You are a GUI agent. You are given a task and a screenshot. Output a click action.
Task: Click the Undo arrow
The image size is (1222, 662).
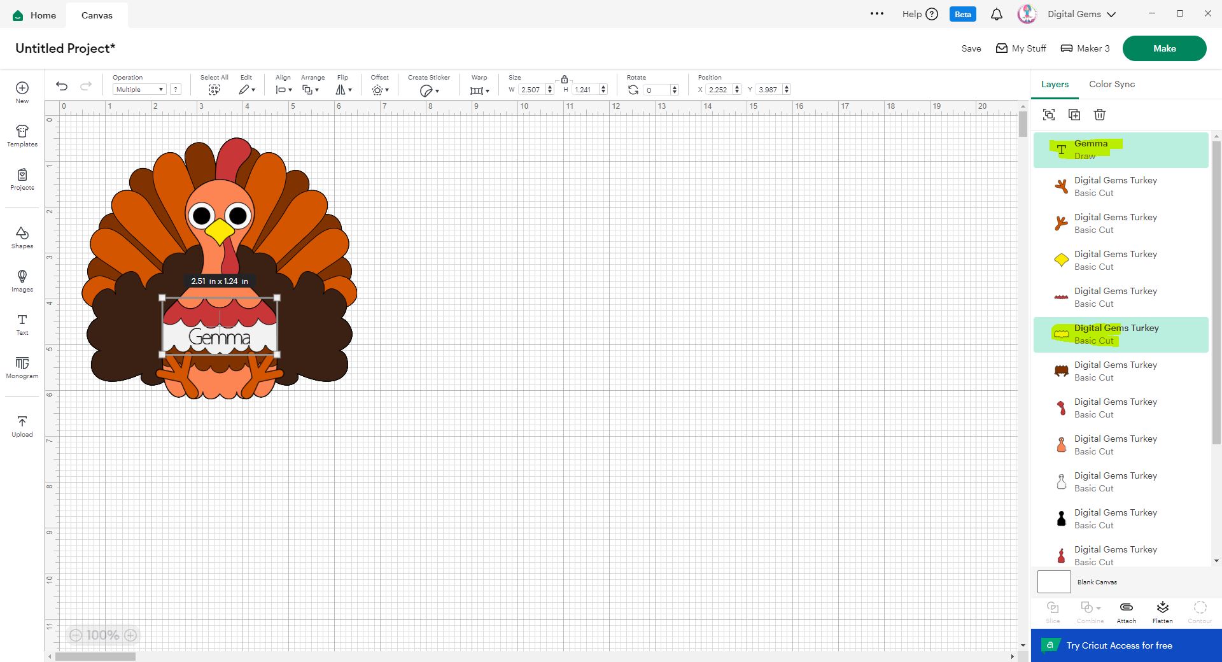coord(62,87)
